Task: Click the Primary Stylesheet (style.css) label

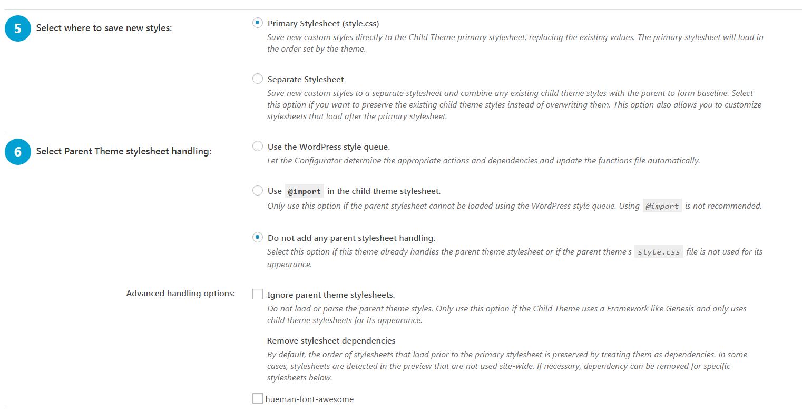Action: tap(324, 24)
